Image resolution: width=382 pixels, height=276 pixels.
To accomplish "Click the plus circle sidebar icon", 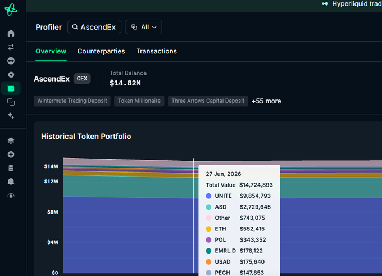I will click(x=11, y=155).
